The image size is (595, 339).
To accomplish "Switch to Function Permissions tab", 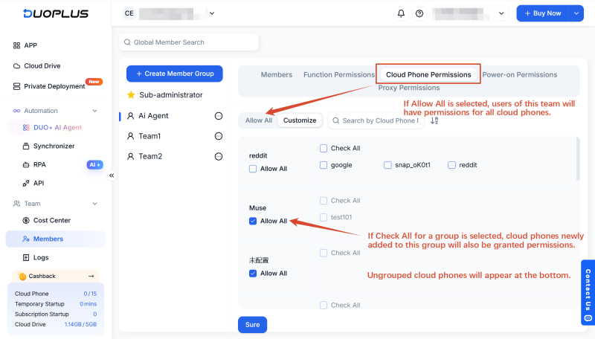I will (x=339, y=74).
